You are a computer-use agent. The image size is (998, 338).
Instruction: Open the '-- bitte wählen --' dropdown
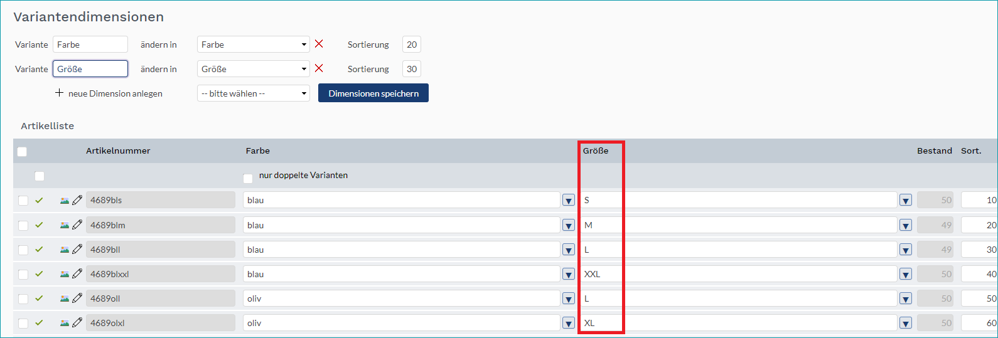[x=254, y=93]
